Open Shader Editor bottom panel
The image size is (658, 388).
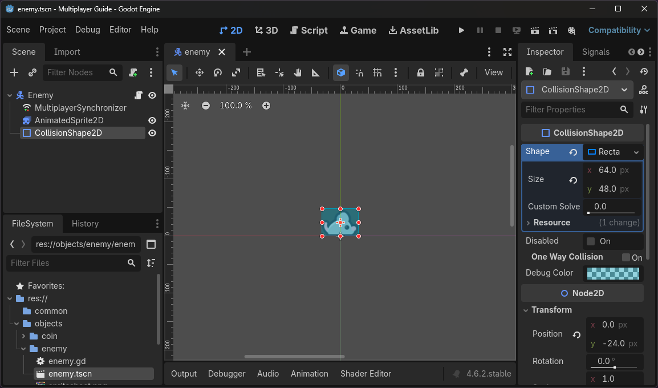pyautogui.click(x=365, y=374)
